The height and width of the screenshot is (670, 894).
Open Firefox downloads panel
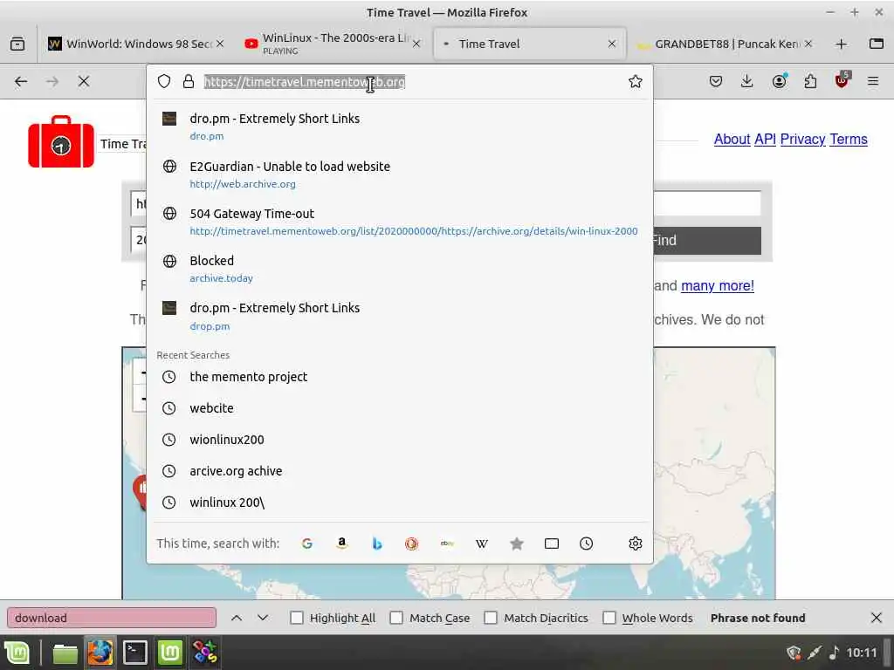(747, 81)
